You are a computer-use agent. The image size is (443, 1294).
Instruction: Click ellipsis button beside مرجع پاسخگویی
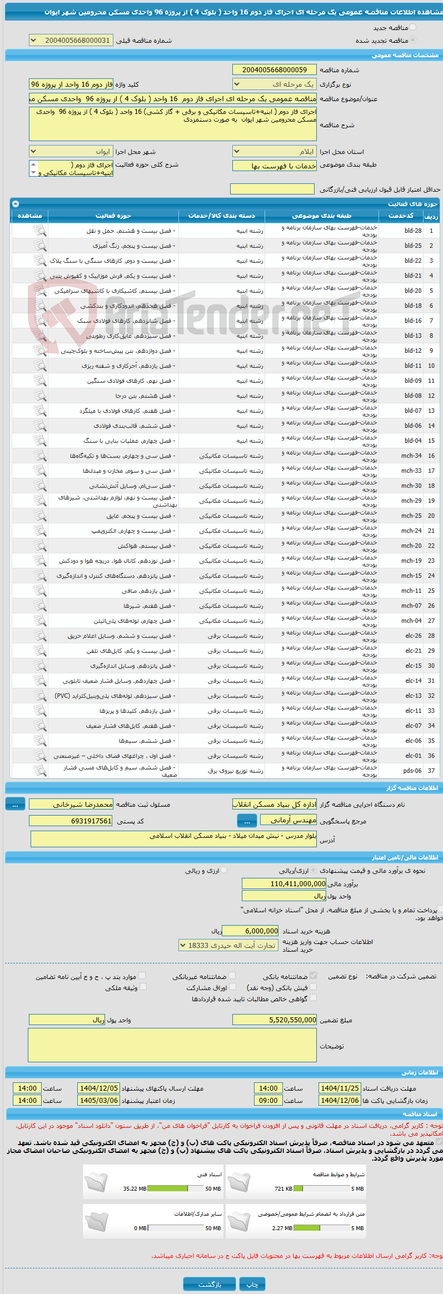point(247,821)
